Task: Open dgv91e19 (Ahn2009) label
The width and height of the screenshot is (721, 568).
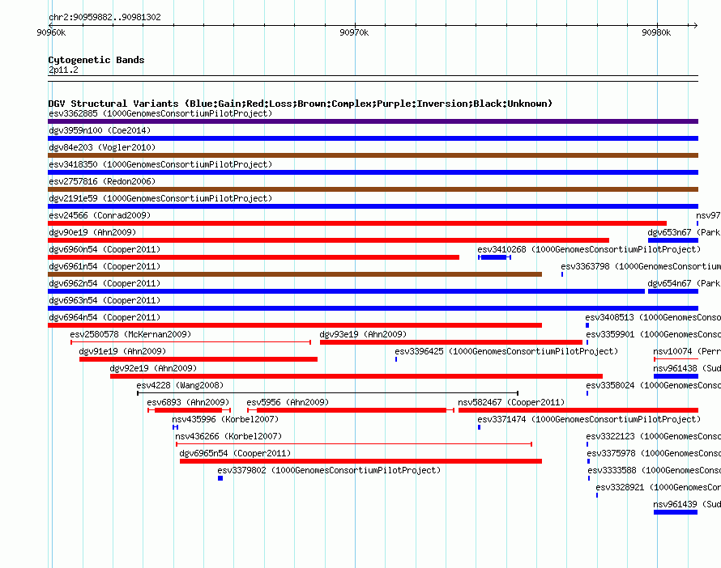Action: tap(122, 351)
